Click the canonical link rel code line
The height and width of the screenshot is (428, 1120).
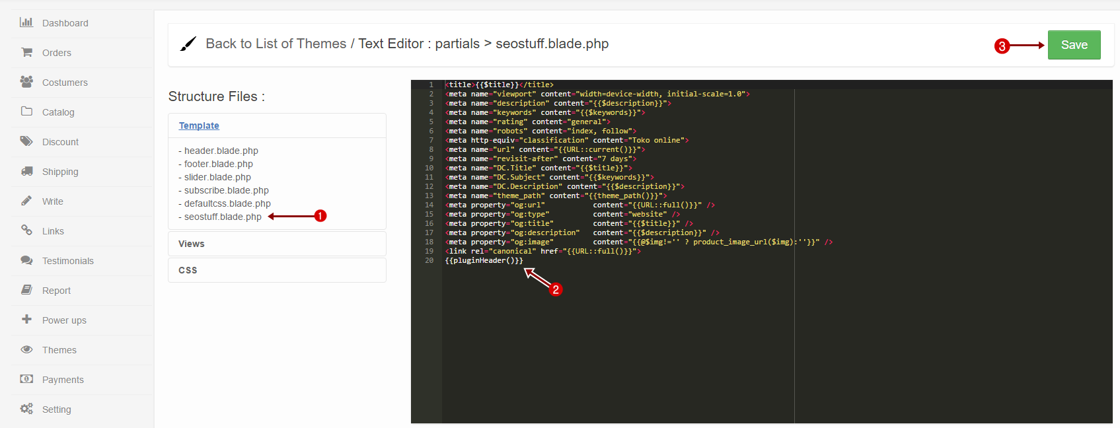click(542, 251)
